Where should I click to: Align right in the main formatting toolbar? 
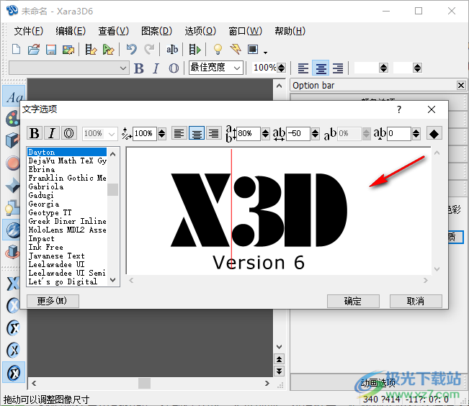point(338,68)
